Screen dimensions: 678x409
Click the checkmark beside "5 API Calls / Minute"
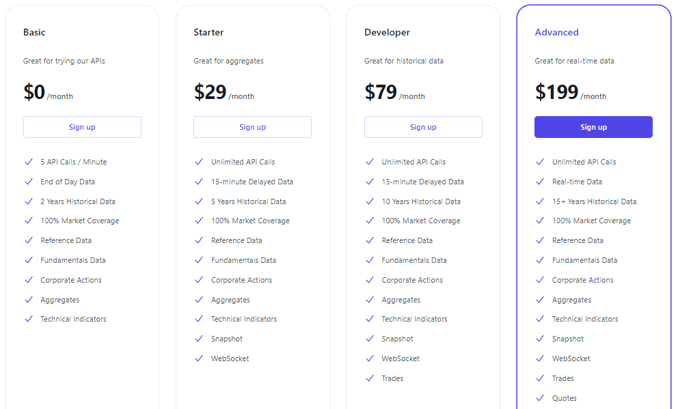(29, 162)
